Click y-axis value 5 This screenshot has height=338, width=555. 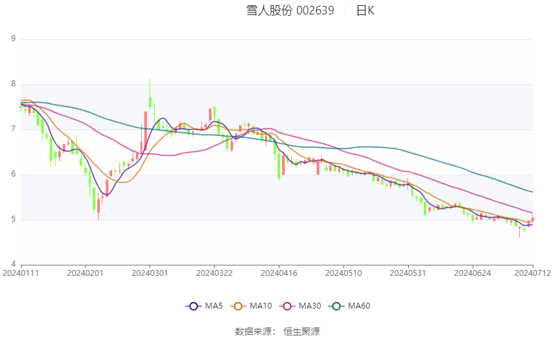click(x=14, y=219)
